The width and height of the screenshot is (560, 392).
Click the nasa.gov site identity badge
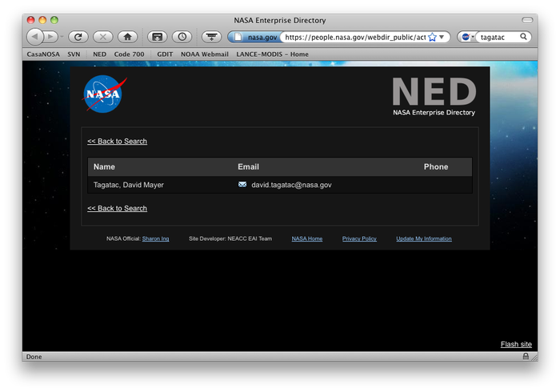254,37
